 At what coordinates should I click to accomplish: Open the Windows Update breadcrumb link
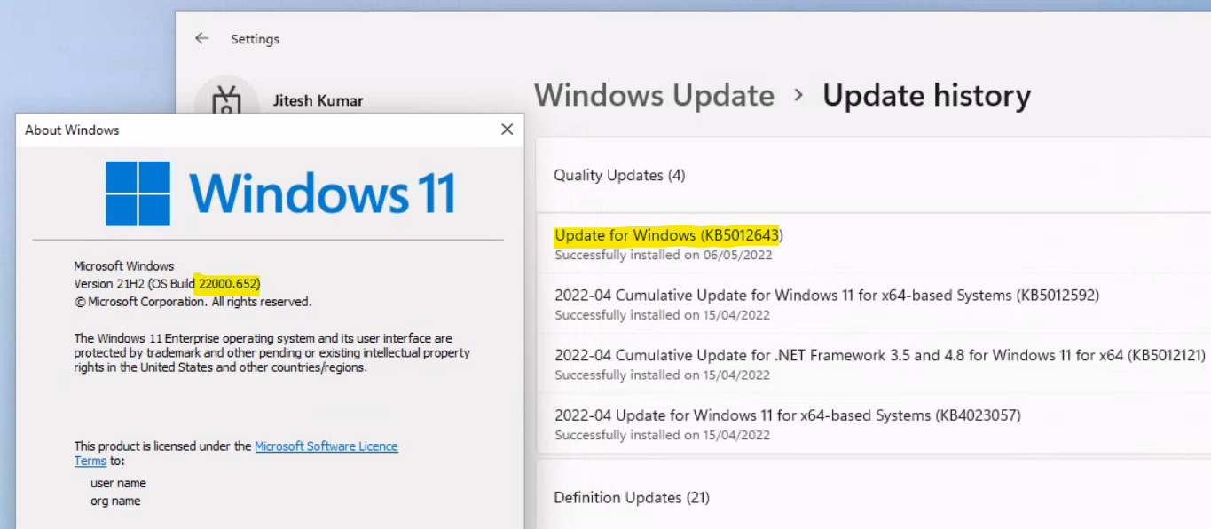point(654,95)
